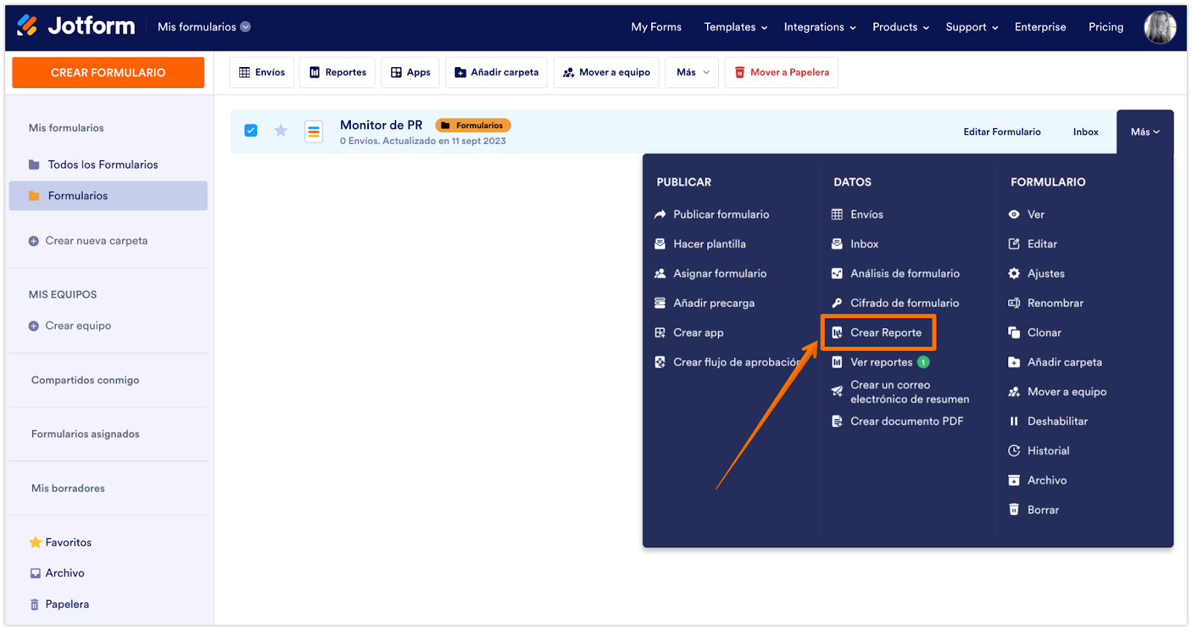Image resolution: width=1192 pixels, height=630 pixels.
Task: Open Inbox link on the form row
Action: click(x=1085, y=132)
